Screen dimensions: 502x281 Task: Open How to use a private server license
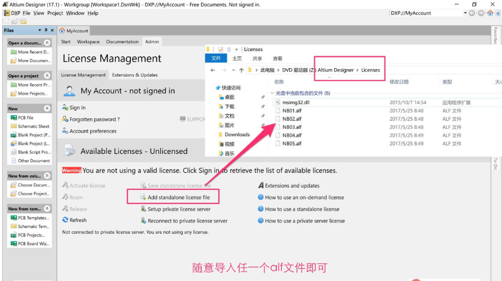301,221
